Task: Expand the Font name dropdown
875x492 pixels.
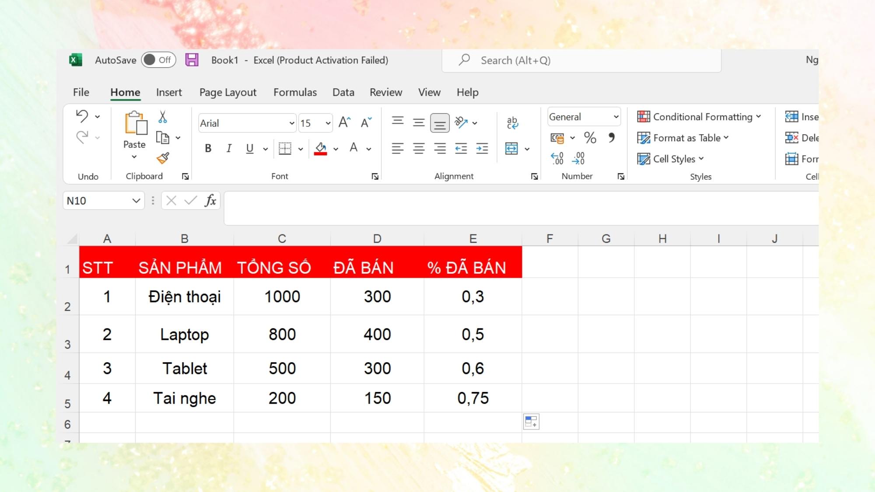Action: coord(291,122)
